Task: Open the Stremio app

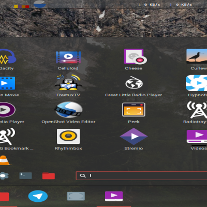Action: 134,136
